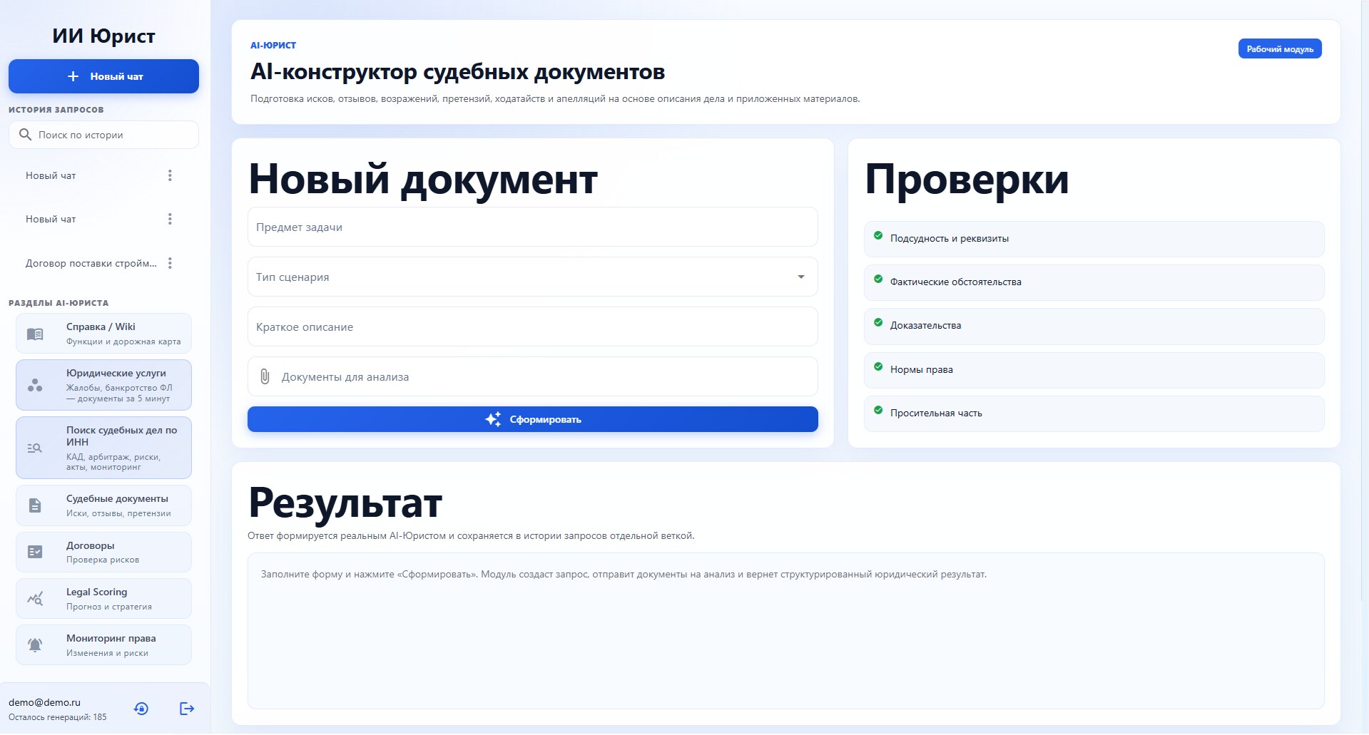This screenshot has width=1369, height=735.
Task: Open the first Новый чат history entry
Action: (x=51, y=175)
